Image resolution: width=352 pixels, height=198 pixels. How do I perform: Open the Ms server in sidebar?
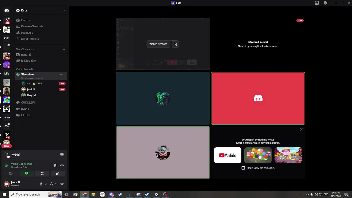tap(7, 126)
